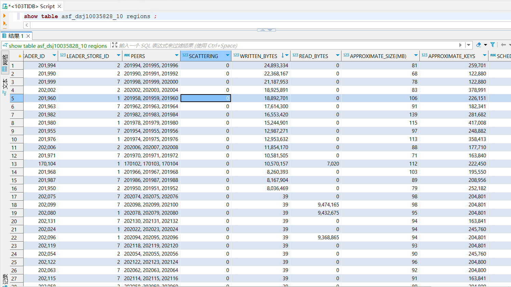Screen dimensions: 511x287
Task: Click execute statement in new tab icon
Action: coord(4,24)
